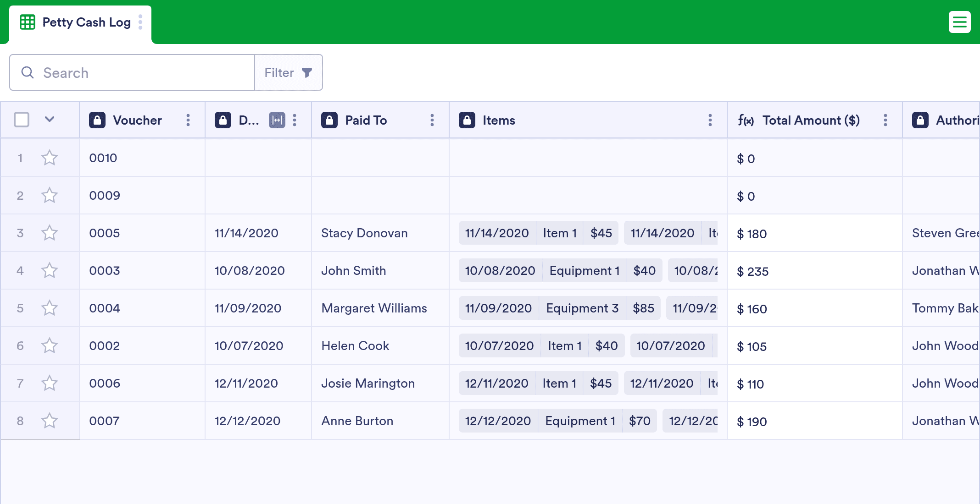980x504 pixels.
Task: Click the lock icon on Items column
Action: 467,120
